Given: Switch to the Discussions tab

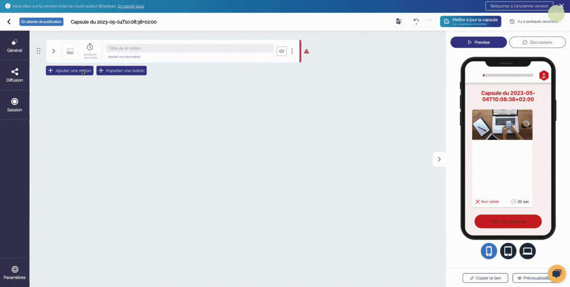Looking at the screenshot, I should click(x=537, y=42).
